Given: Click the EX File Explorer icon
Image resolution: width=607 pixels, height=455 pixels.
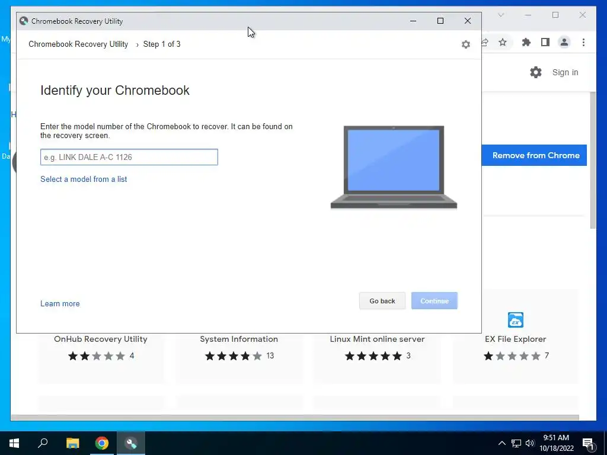Looking at the screenshot, I should (515, 320).
